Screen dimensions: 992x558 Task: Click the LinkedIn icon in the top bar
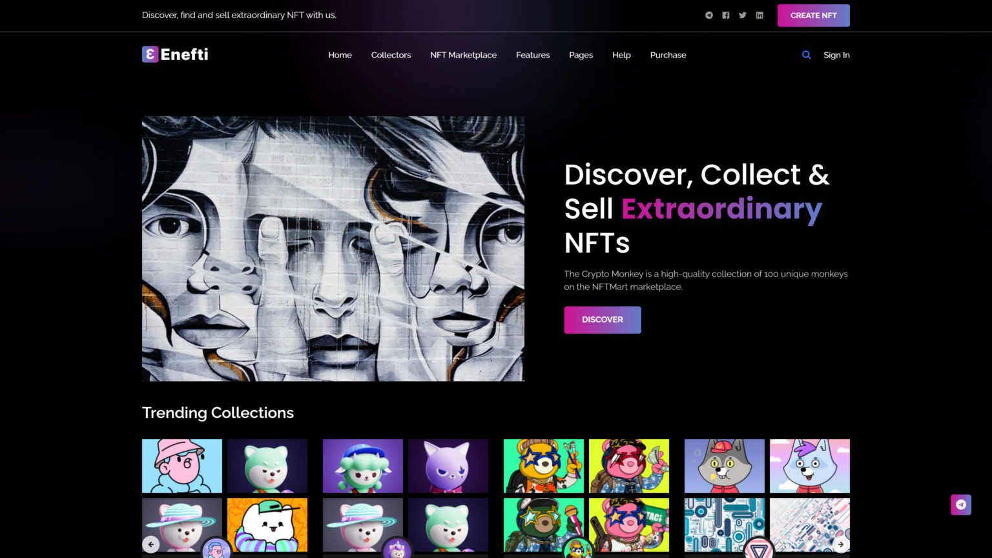pos(759,15)
